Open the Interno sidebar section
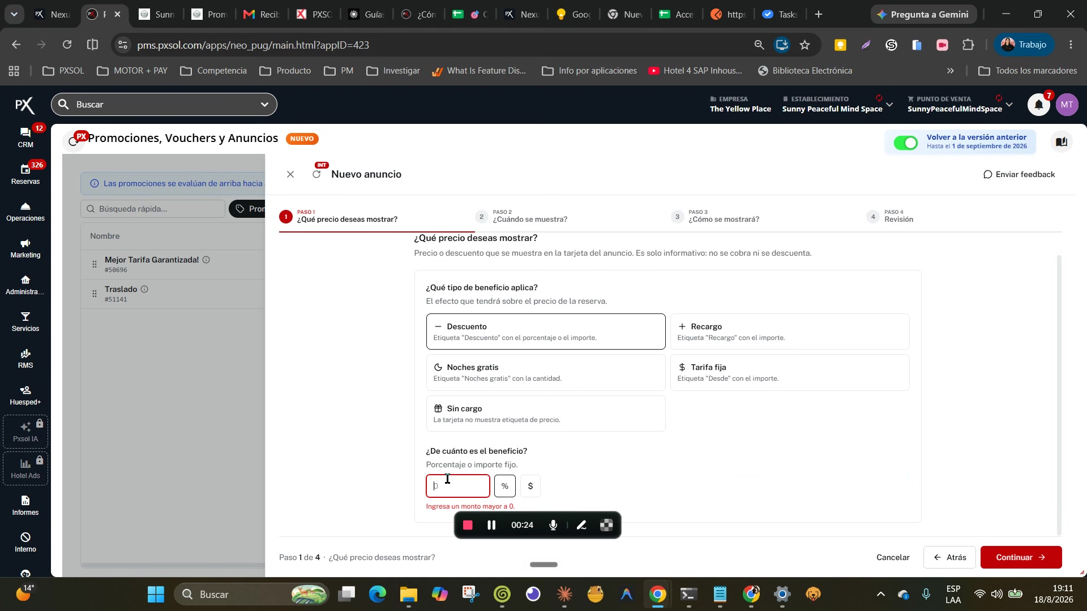 click(x=25, y=543)
